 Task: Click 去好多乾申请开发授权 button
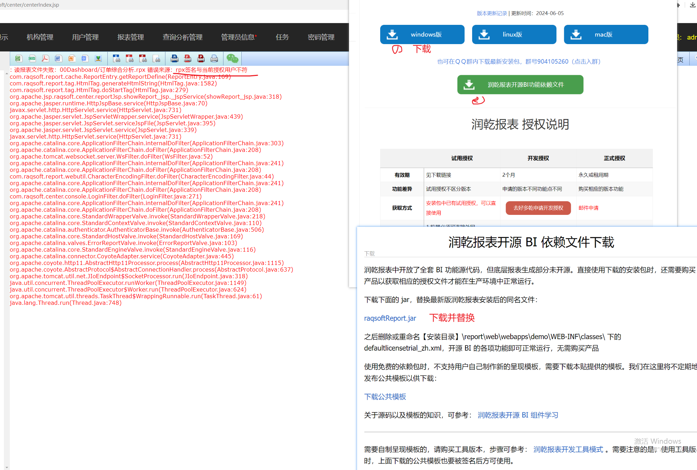click(538, 208)
